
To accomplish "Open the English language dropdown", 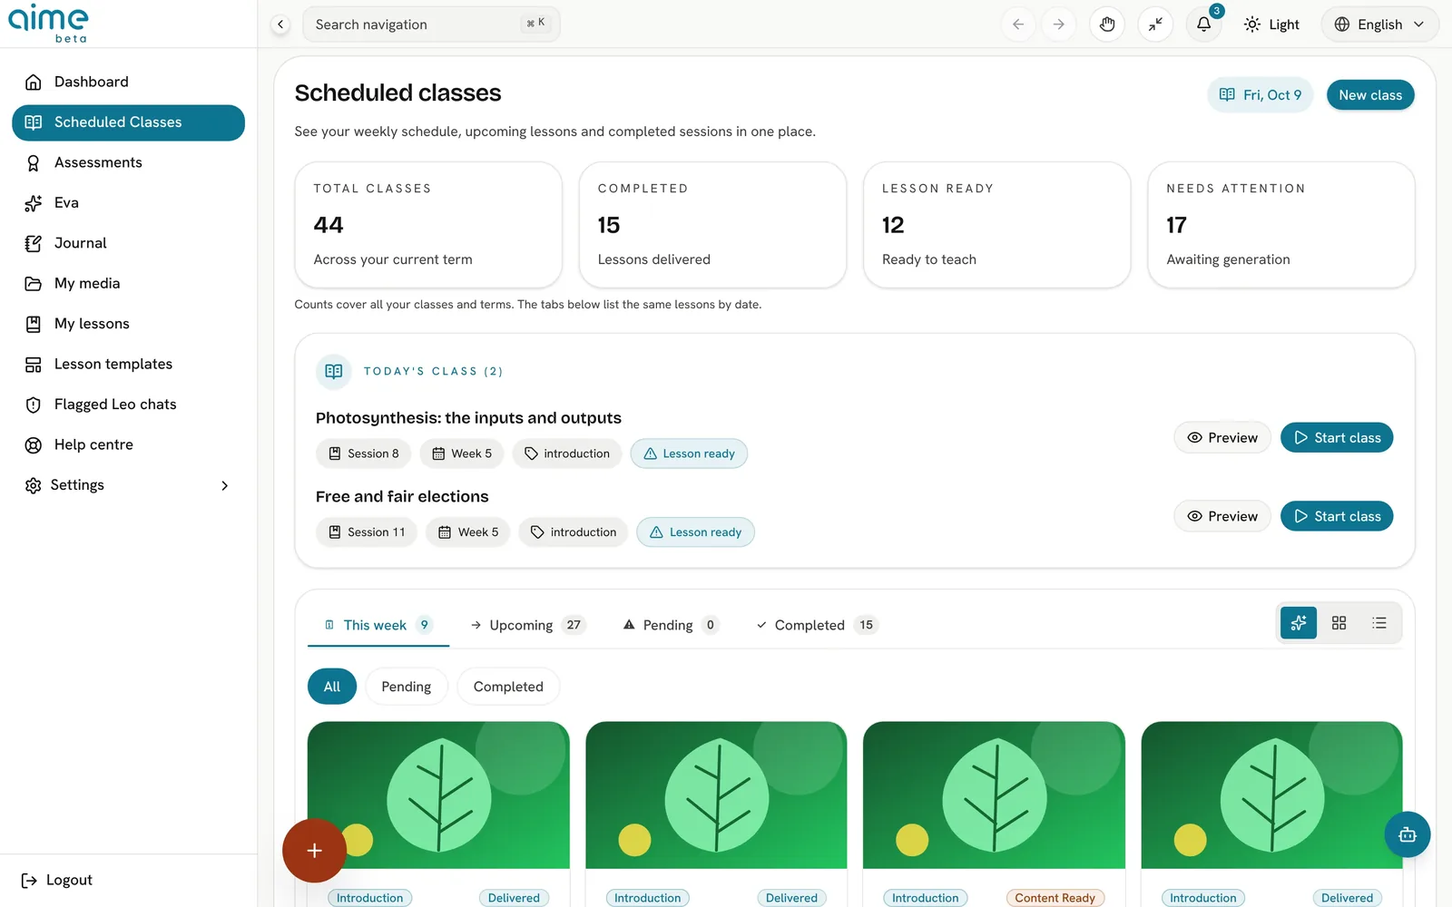I will pyautogui.click(x=1379, y=24).
